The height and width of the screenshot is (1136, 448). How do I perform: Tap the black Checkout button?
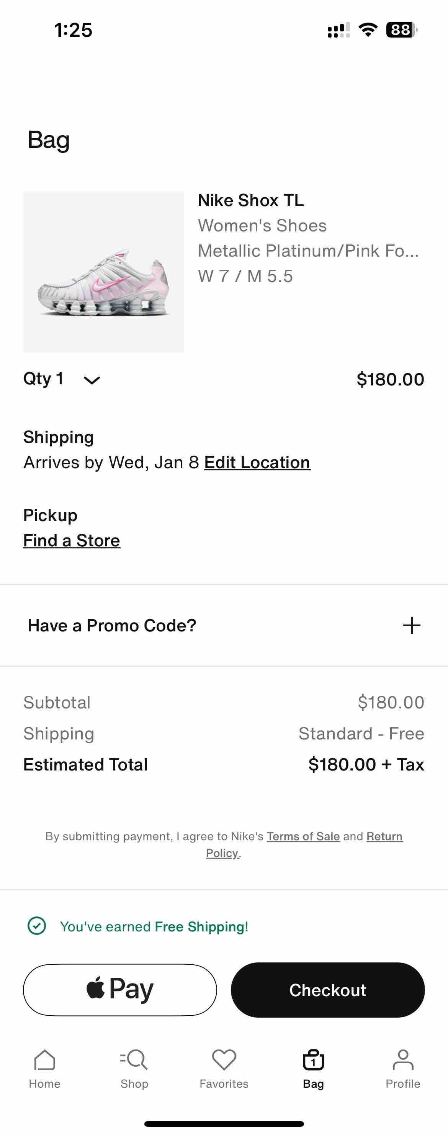(x=328, y=990)
